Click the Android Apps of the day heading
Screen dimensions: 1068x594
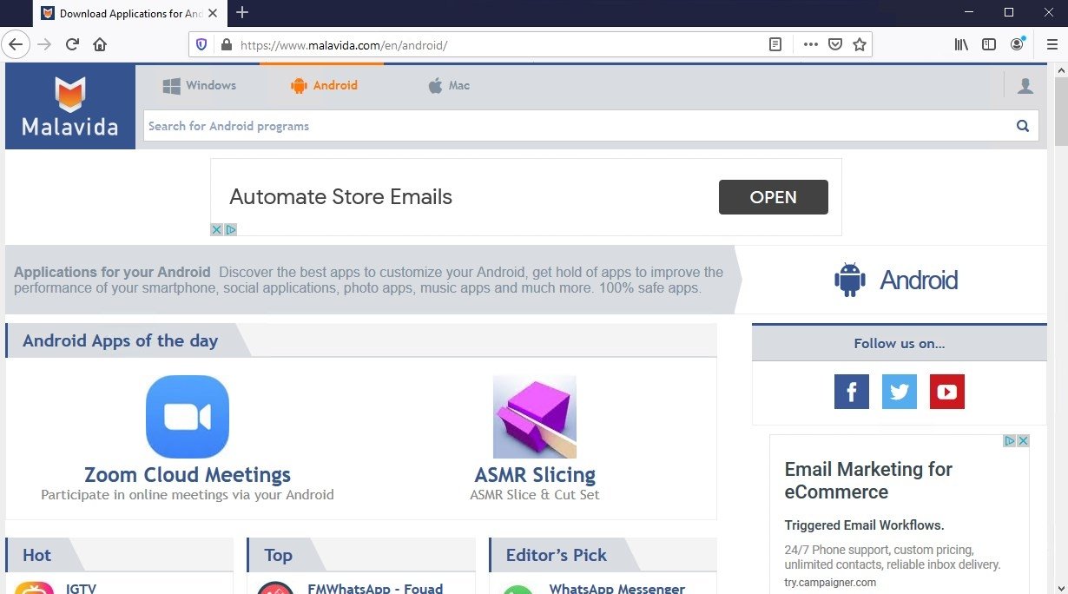coord(120,340)
